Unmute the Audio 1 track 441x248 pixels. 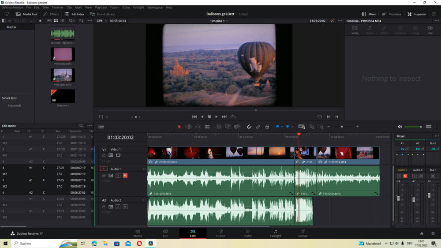point(125,176)
